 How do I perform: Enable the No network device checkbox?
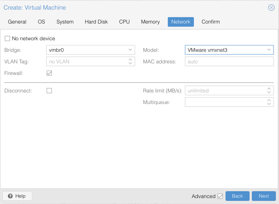[7, 38]
